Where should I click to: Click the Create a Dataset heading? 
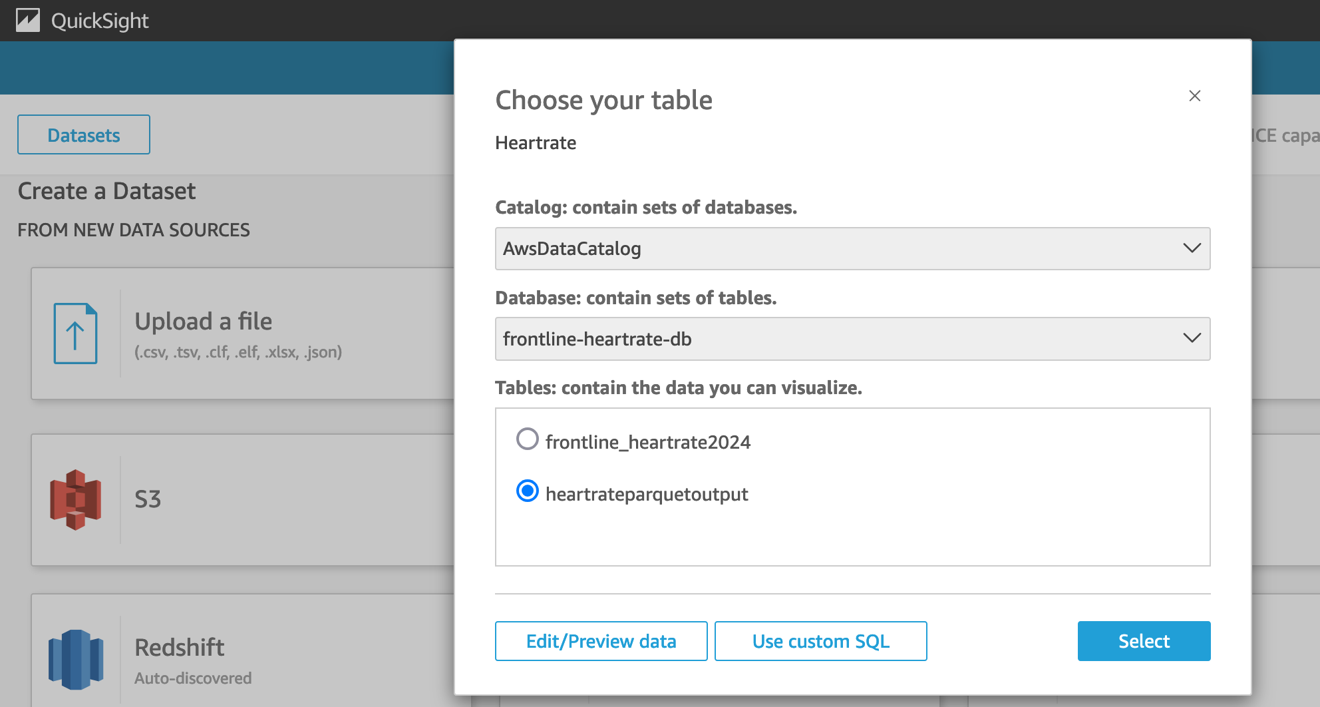point(106,191)
